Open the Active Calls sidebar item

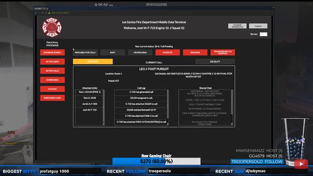(x=52, y=71)
